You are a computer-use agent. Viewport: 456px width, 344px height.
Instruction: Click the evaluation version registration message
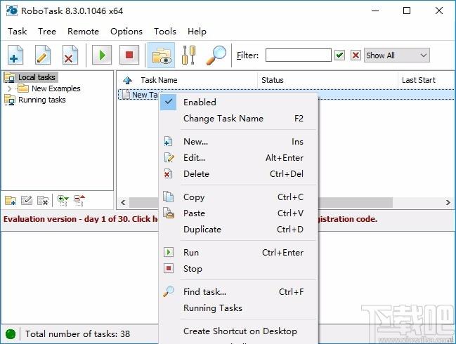click(x=190, y=219)
